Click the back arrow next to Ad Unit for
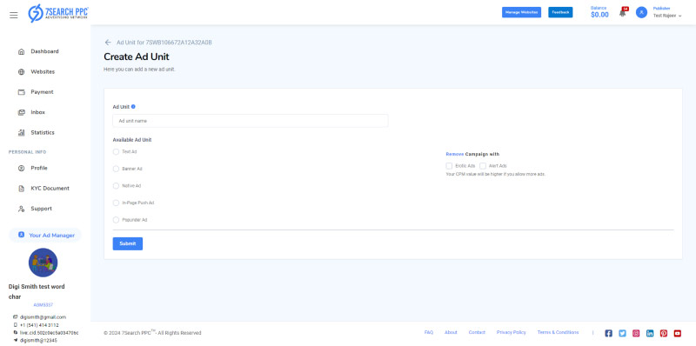Screen dimensions: 696x346 point(108,42)
